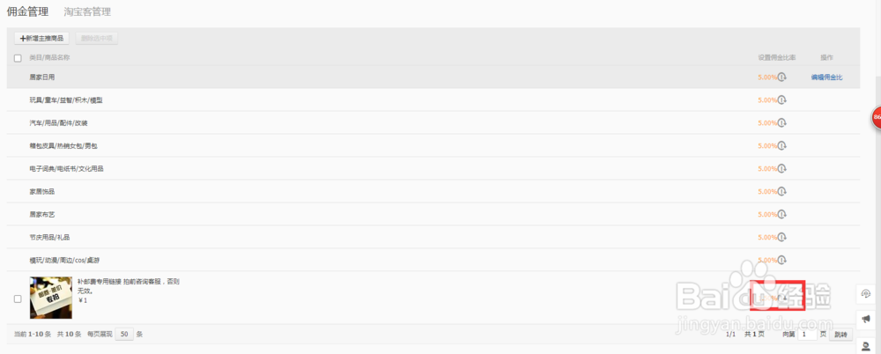Click the red notification badge at the right edge
Image resolution: width=881 pixels, height=354 pixels.
876,117
